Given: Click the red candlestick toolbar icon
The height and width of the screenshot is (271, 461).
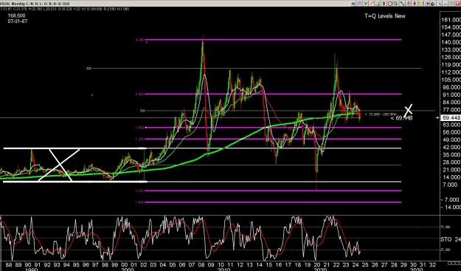Looking at the screenshot, I should tap(384, 4).
